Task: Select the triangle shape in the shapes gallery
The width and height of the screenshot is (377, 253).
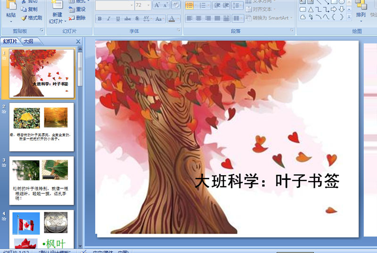Action: [311, 9]
